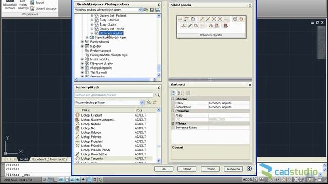Collapse the Vlastnosti section with double chevron
The height and width of the screenshot is (184, 328).
click(250, 85)
